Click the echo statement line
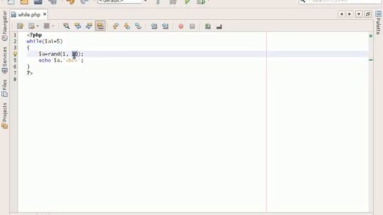 pyautogui.click(x=61, y=60)
